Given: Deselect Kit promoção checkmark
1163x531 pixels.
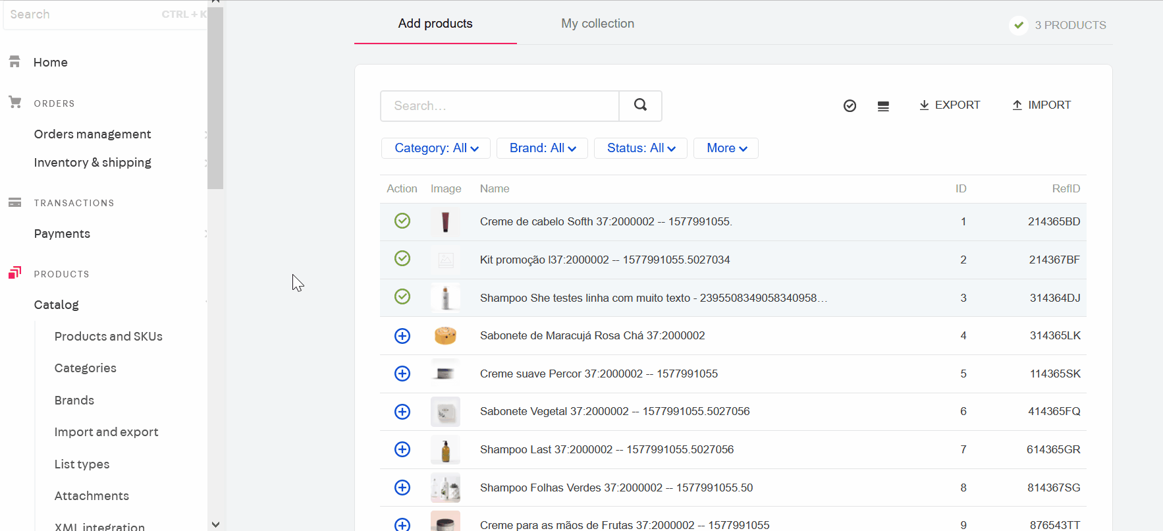Looking at the screenshot, I should click(402, 258).
